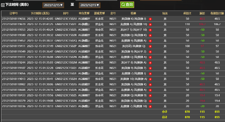The image size is (225, 122).
Task: Click the 总计 grand total label
Action: tap(165, 117)
